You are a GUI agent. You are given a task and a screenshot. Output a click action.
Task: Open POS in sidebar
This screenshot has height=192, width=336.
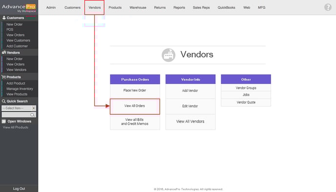[x=10, y=30]
